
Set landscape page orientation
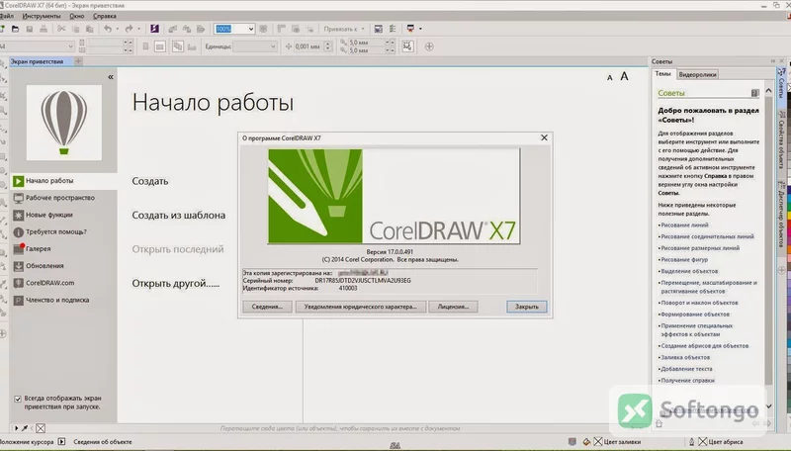pyautogui.click(x=160, y=46)
